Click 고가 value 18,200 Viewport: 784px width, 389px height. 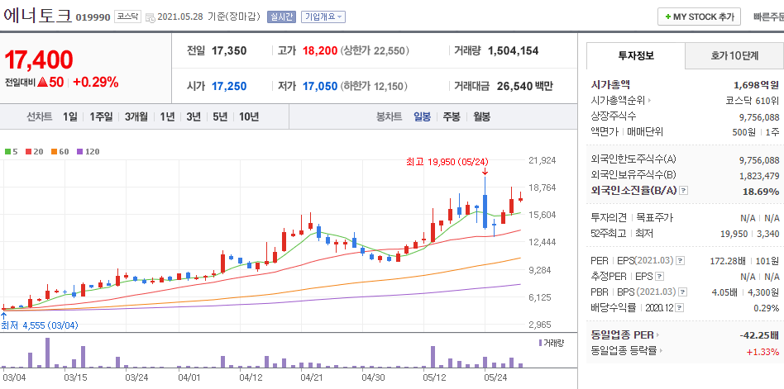pyautogui.click(x=320, y=50)
